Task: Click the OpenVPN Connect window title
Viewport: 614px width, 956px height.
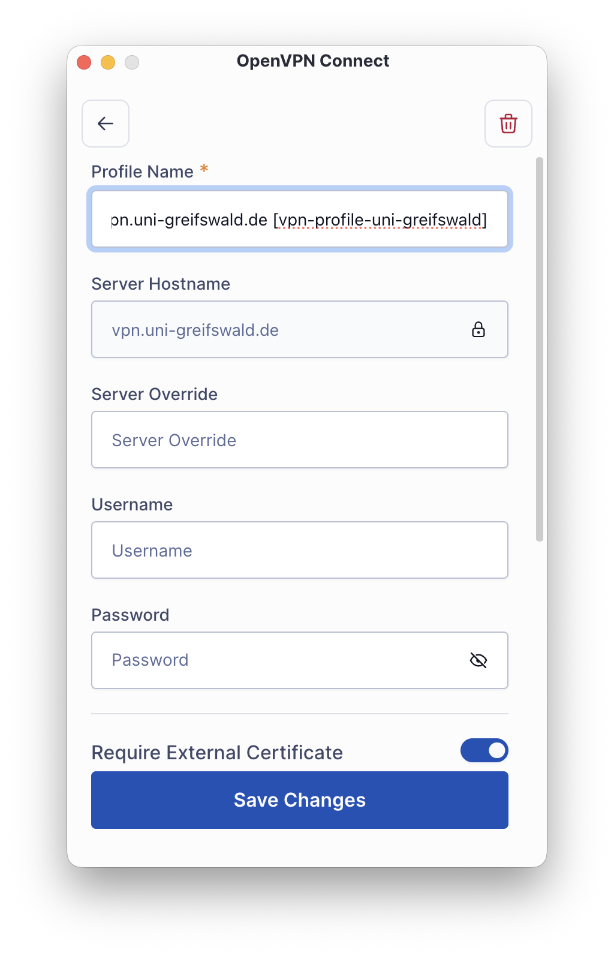Action: pyautogui.click(x=313, y=61)
